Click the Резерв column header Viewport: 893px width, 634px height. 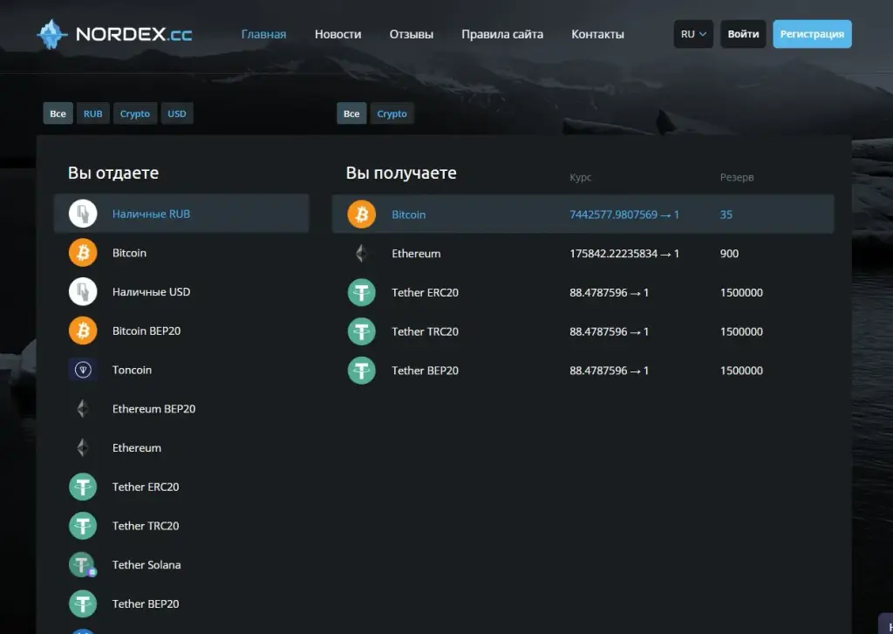[737, 177]
